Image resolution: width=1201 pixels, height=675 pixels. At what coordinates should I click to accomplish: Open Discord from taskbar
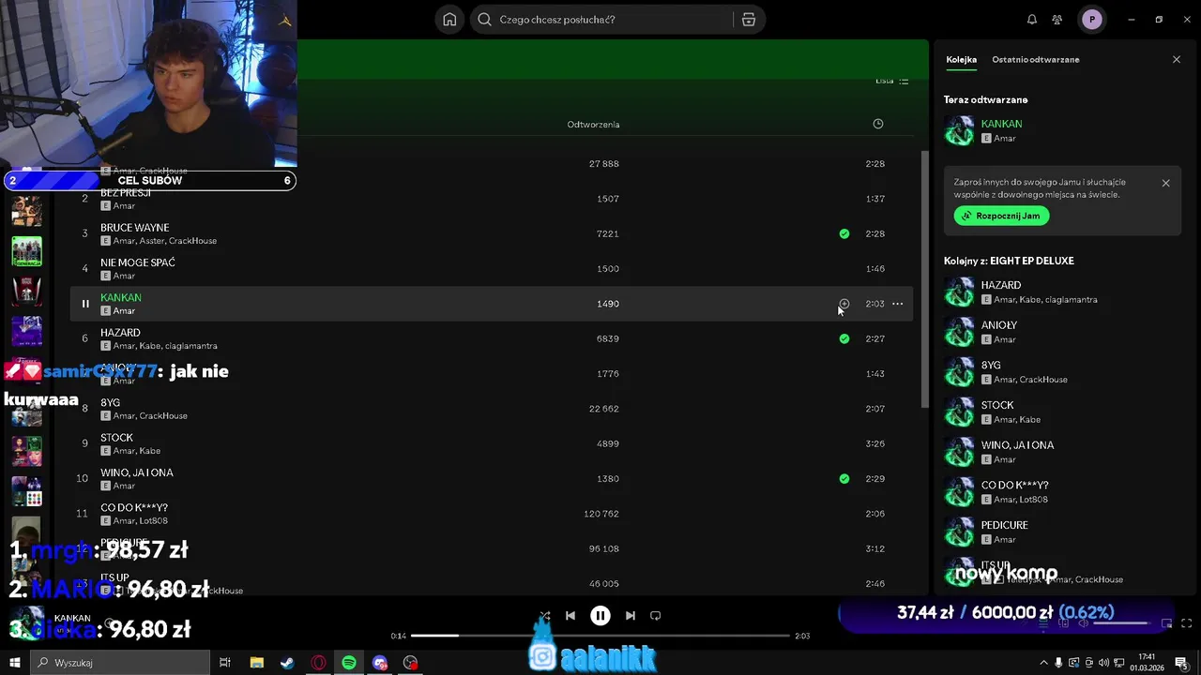pos(379,663)
